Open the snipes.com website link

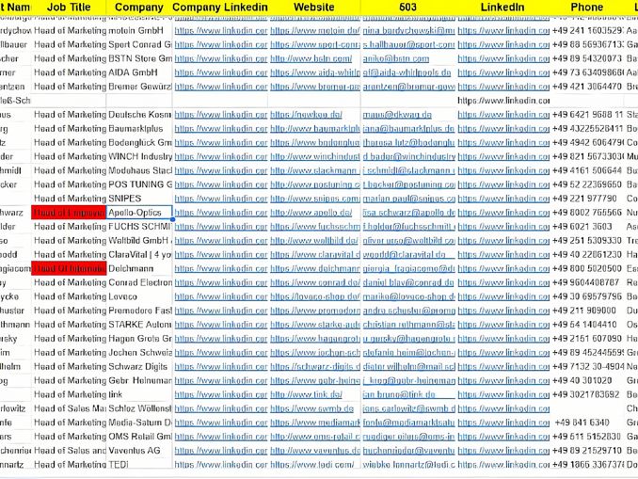(315, 199)
